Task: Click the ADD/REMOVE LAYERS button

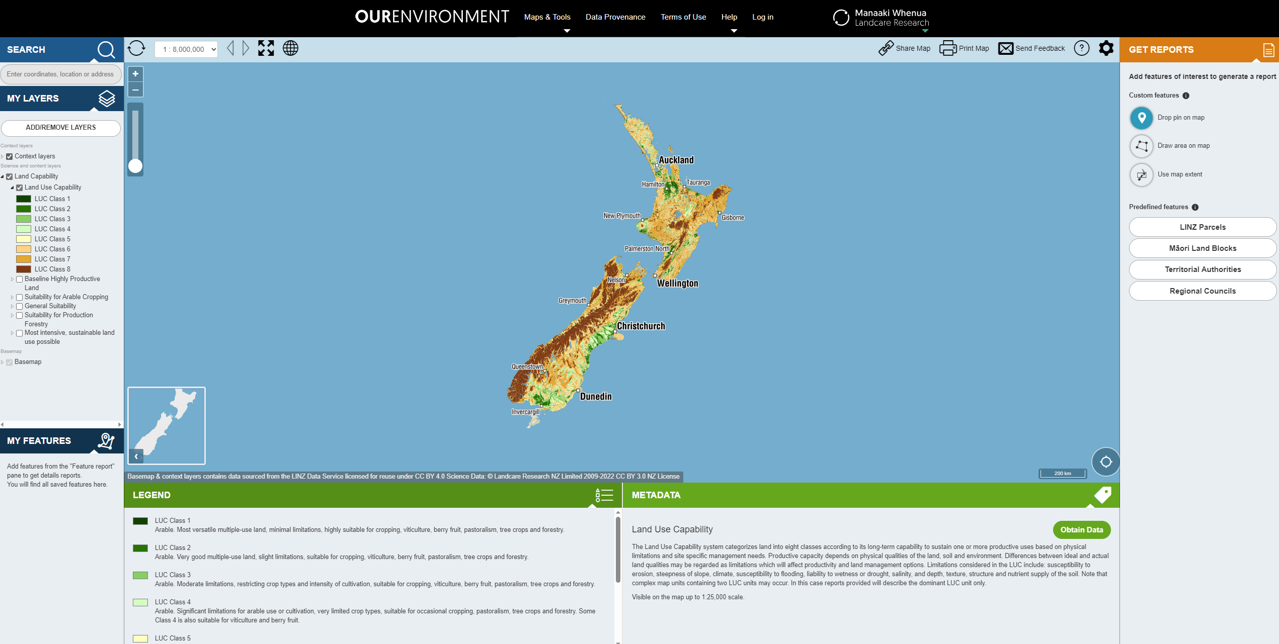Action: coord(61,128)
